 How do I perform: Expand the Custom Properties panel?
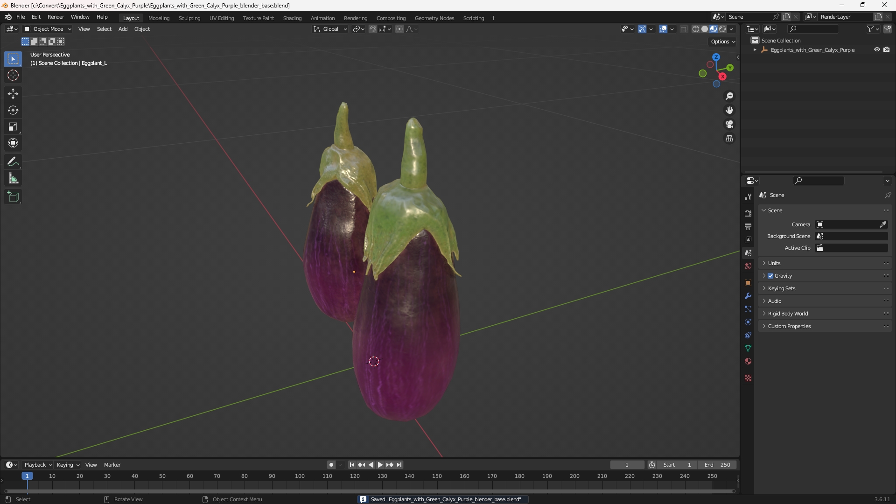pos(825,326)
